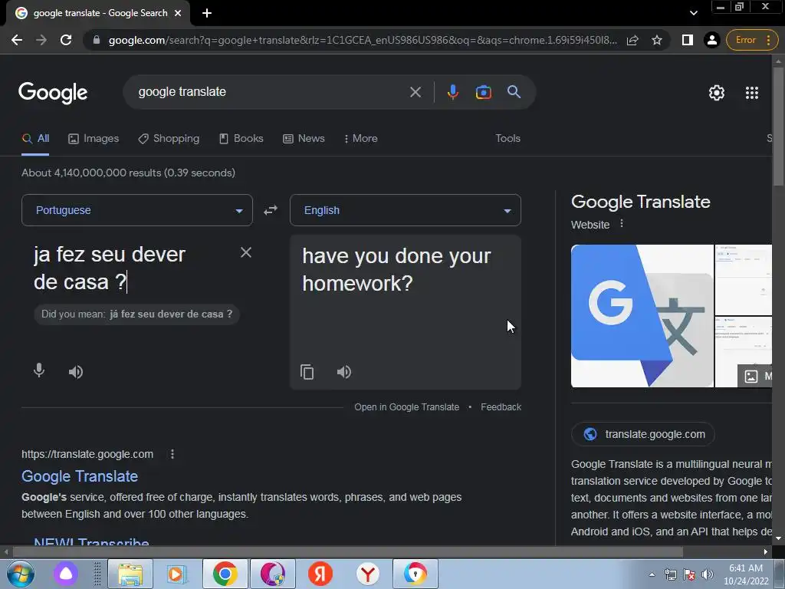The width and height of the screenshot is (785, 589).
Task: Listen to the English translation
Action: [344, 372]
